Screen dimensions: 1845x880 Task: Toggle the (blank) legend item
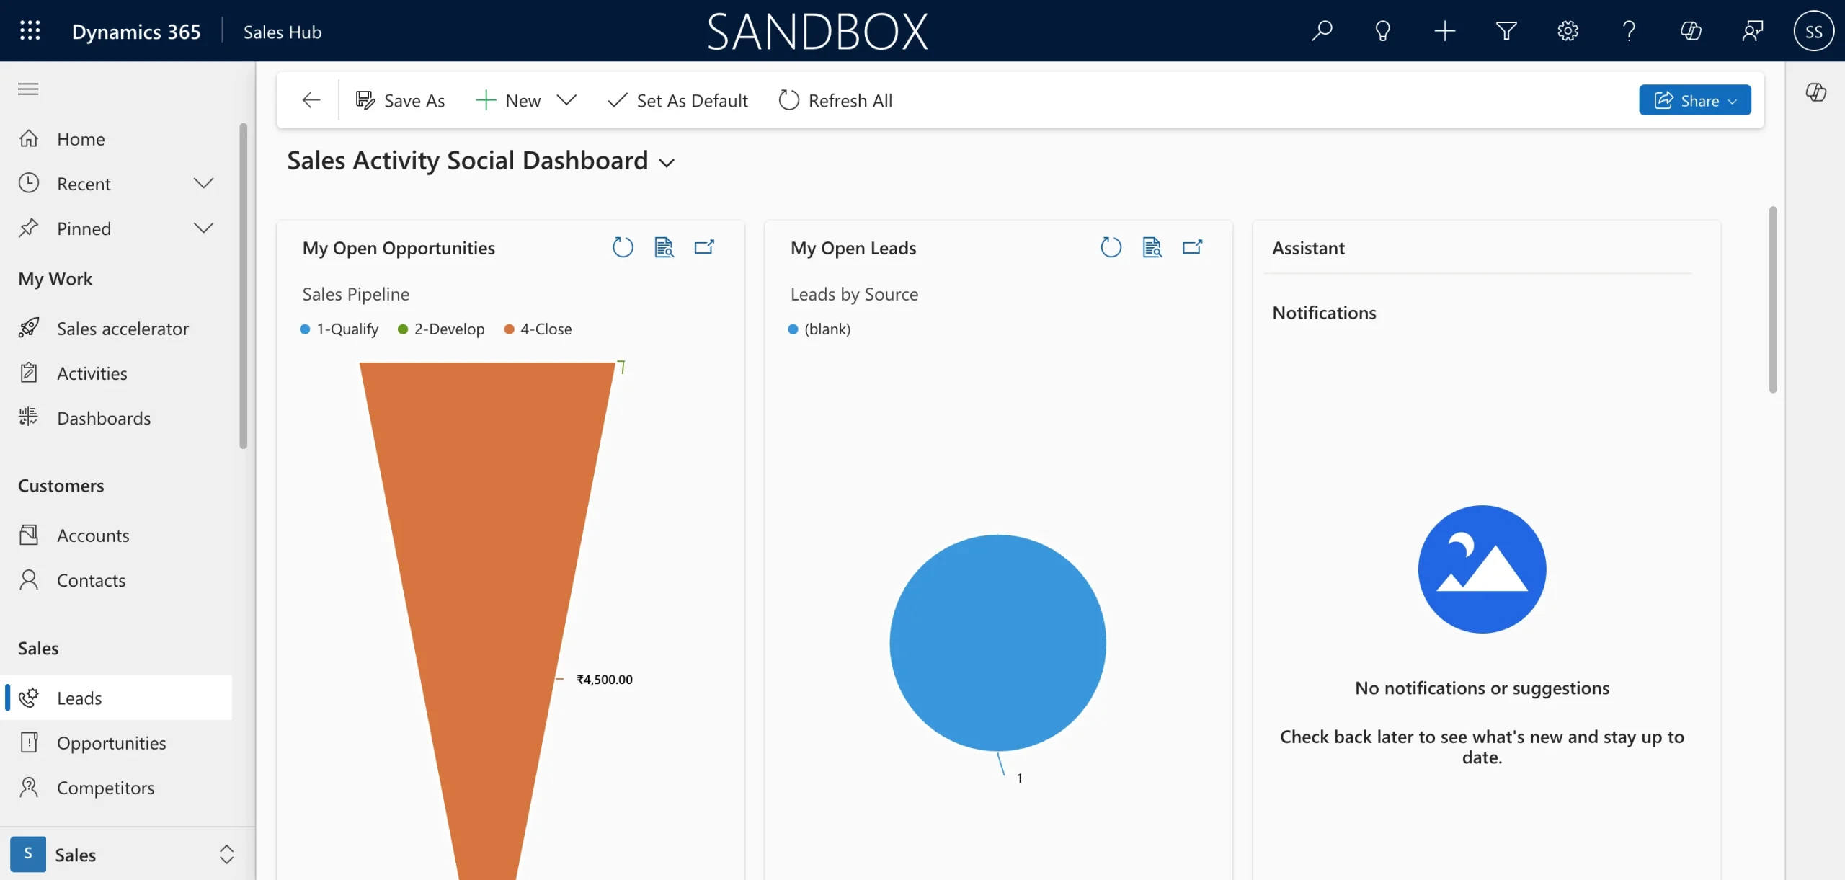tap(819, 329)
